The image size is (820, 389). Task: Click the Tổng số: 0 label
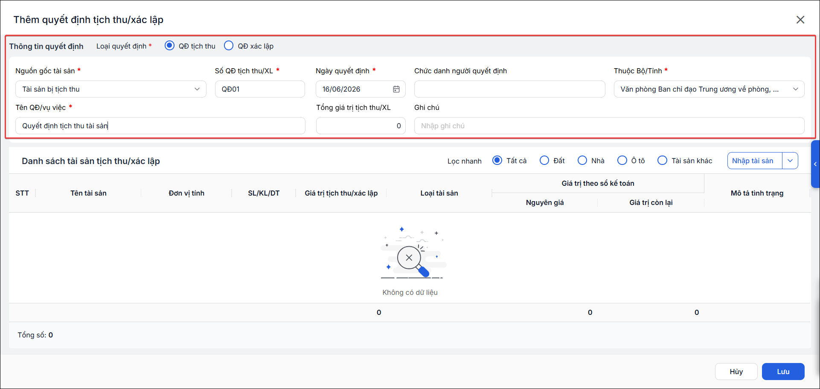(35, 335)
